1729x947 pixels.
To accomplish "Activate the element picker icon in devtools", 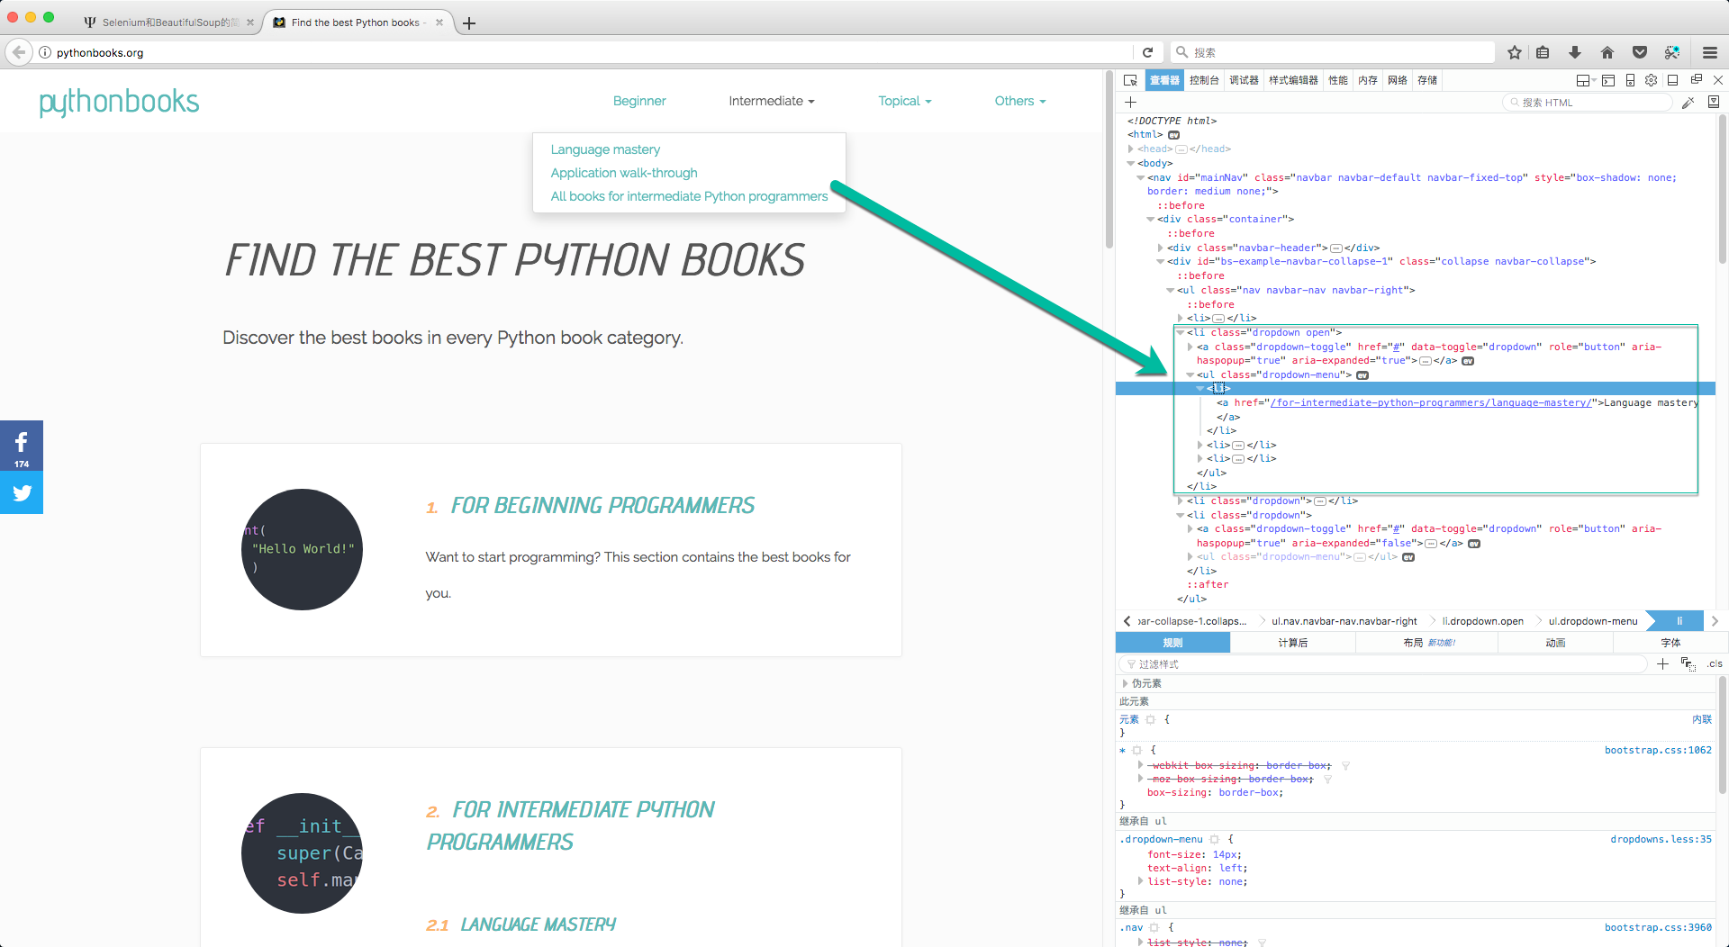I will 1130,80.
